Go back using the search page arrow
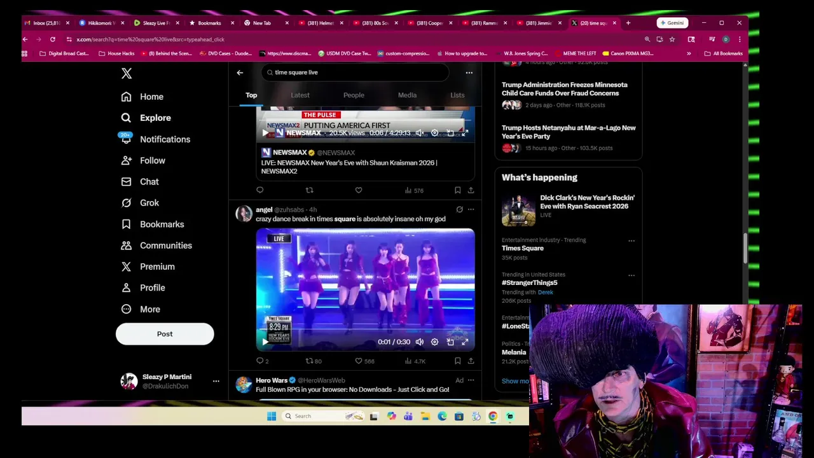Image resolution: width=814 pixels, height=458 pixels. tap(240, 73)
